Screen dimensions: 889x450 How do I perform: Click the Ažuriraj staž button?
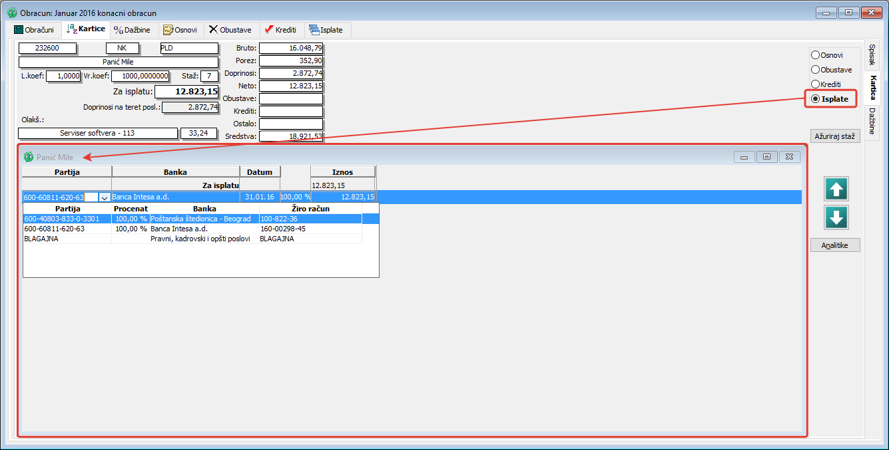(836, 136)
